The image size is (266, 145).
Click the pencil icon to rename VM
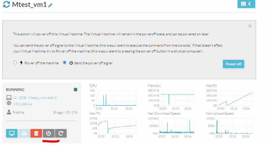[50, 5]
